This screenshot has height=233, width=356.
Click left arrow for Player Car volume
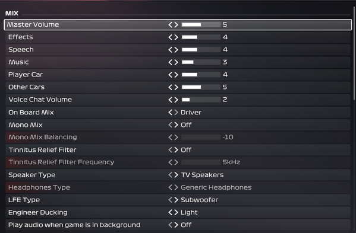(171, 75)
